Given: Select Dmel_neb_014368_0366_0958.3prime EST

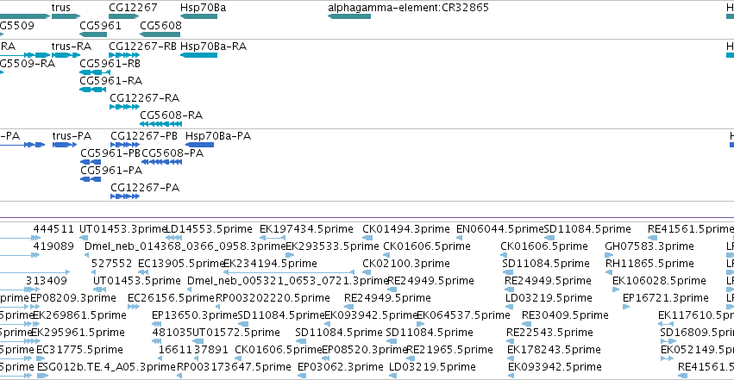Looking at the screenshot, I should click(185, 246).
